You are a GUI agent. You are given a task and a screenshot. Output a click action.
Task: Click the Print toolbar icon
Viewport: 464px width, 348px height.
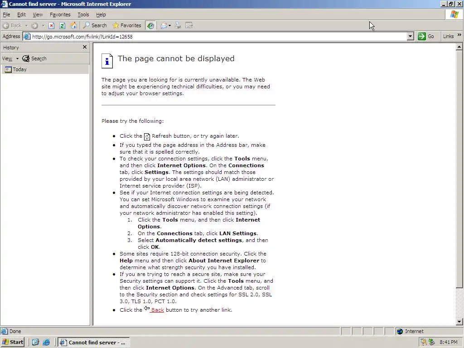(178, 25)
